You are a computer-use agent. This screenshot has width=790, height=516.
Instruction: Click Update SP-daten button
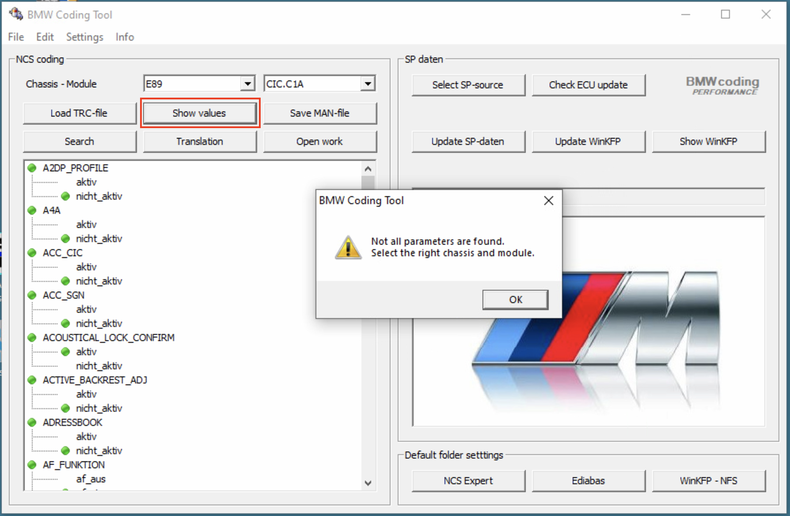(468, 141)
